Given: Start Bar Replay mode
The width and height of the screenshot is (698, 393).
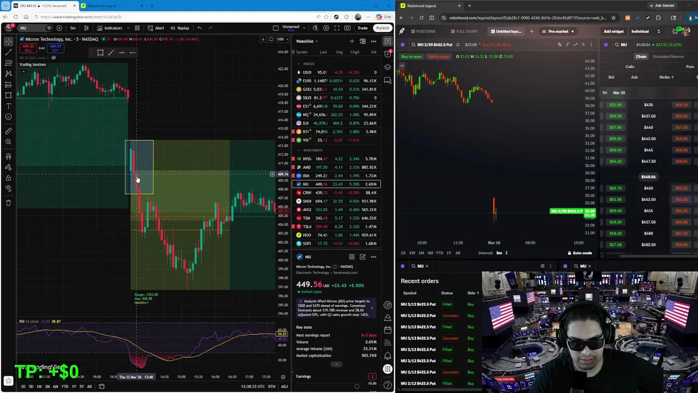Looking at the screenshot, I should [x=180, y=28].
